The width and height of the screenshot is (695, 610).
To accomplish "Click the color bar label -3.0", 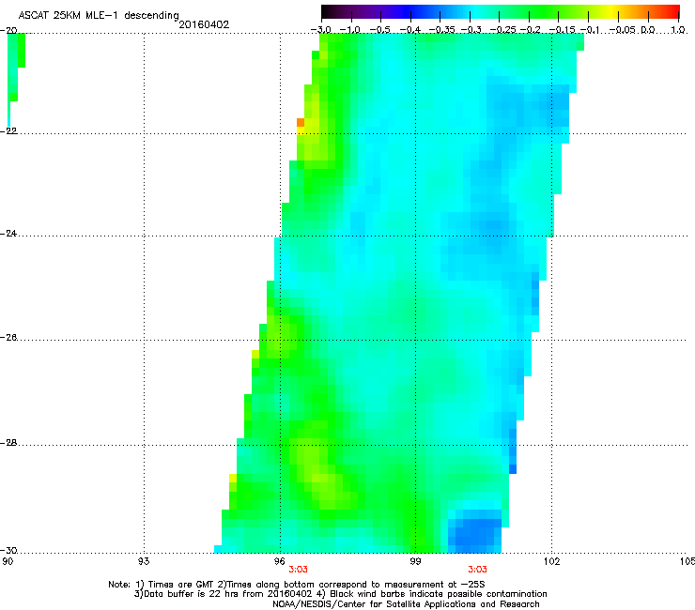I will [320, 30].
